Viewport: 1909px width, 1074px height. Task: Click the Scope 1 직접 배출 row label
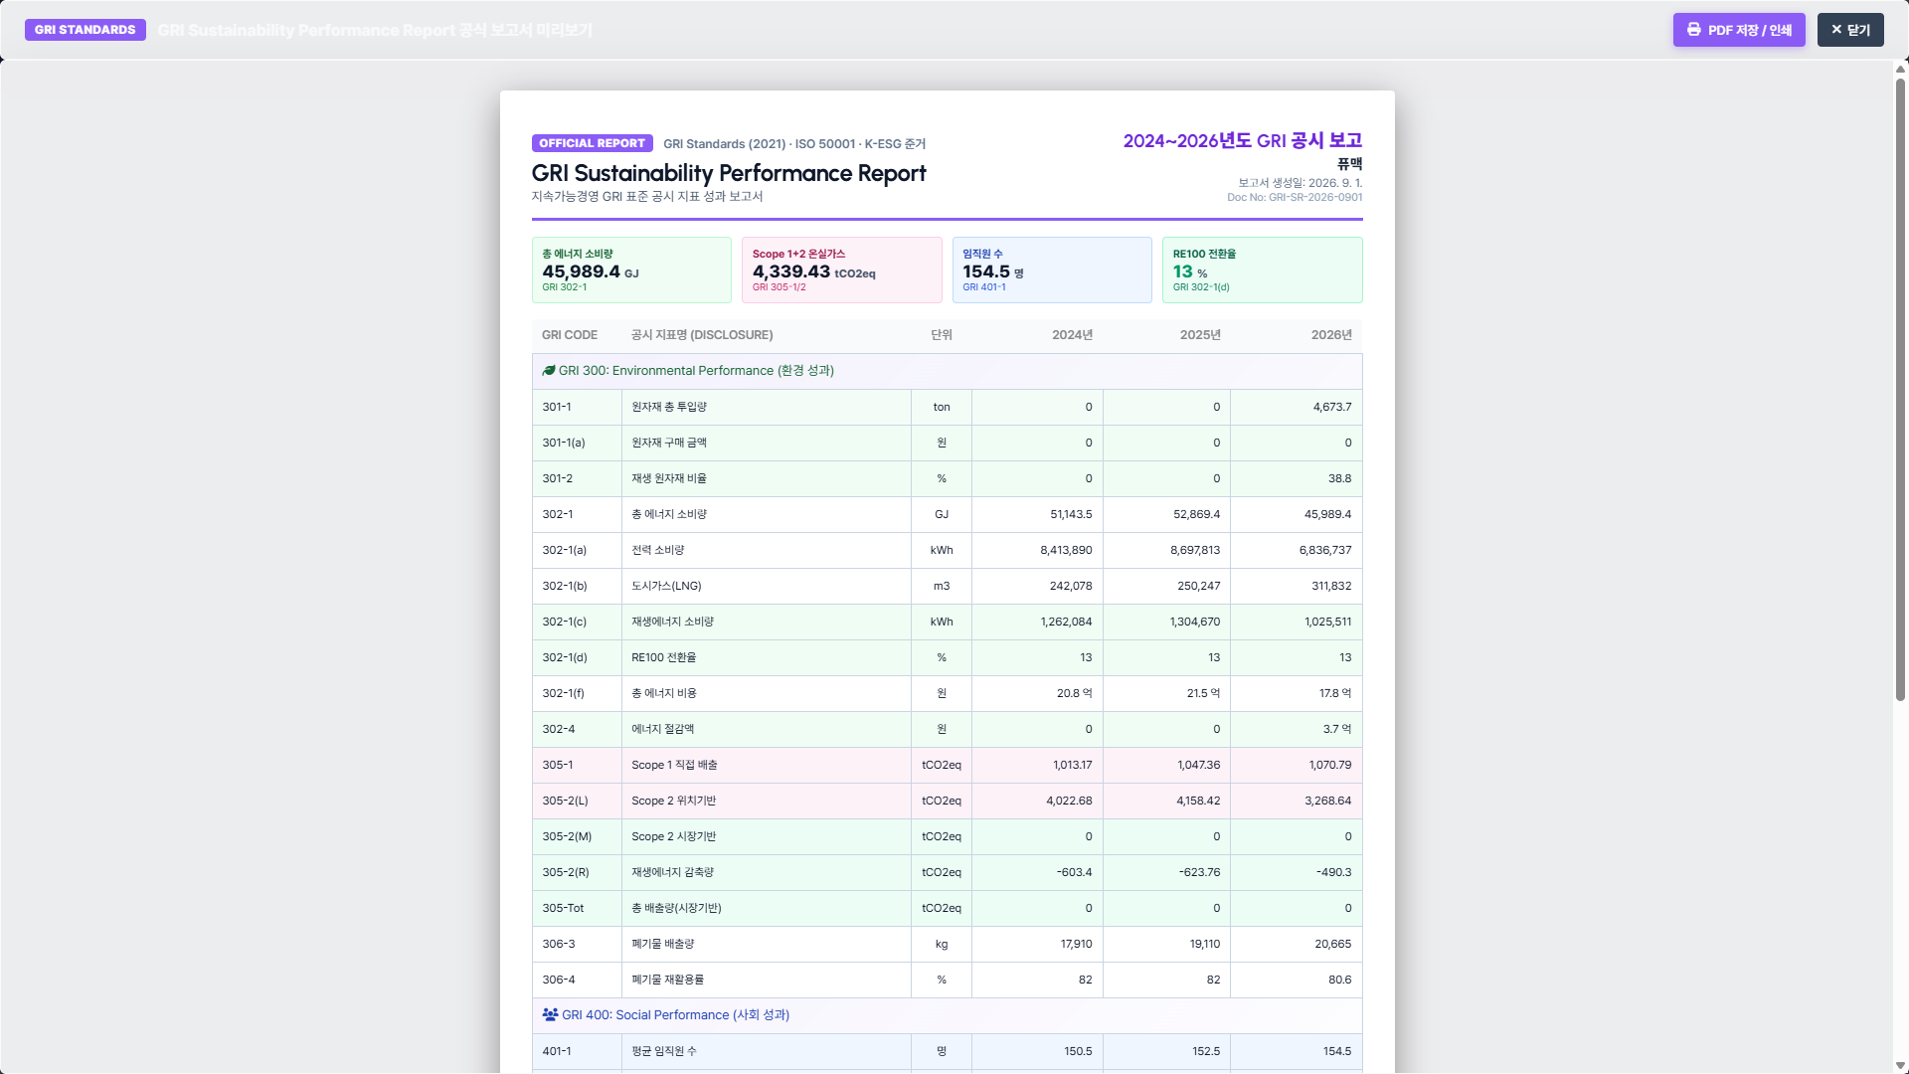(x=674, y=765)
